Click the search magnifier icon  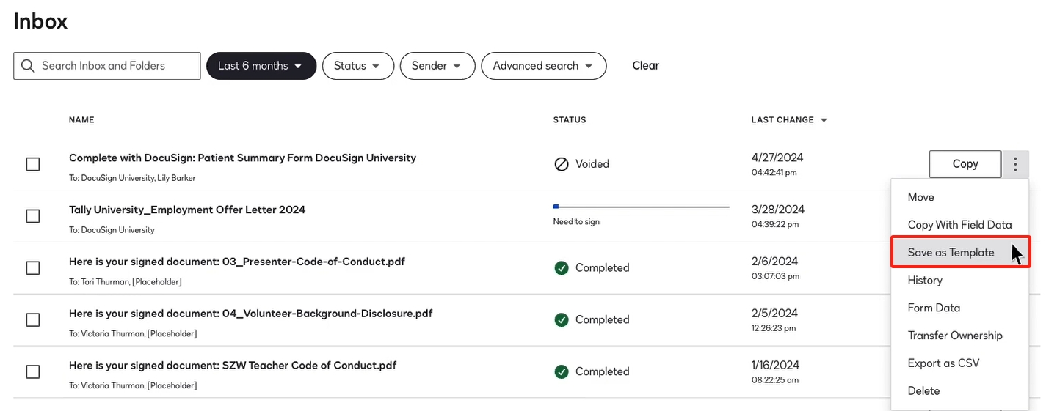(x=28, y=66)
